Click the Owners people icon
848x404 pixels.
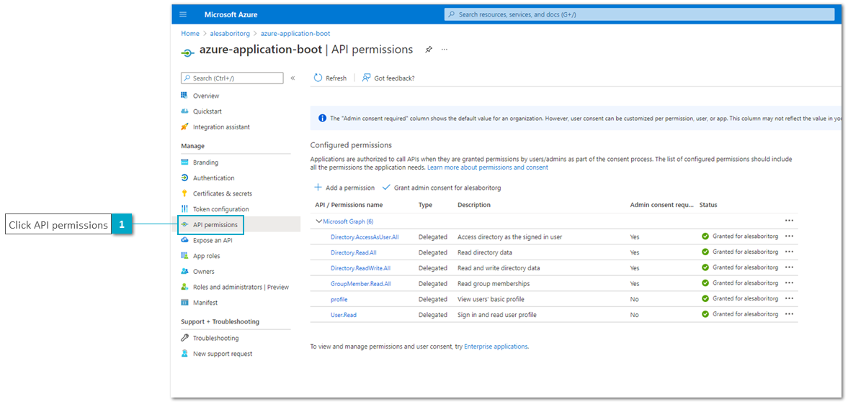[184, 271]
